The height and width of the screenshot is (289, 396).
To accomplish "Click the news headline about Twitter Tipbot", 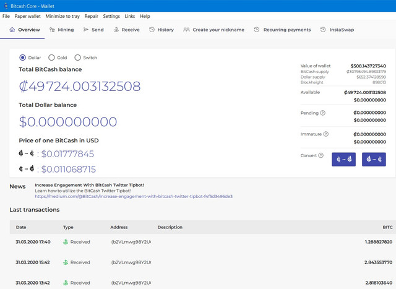I will [89, 185].
